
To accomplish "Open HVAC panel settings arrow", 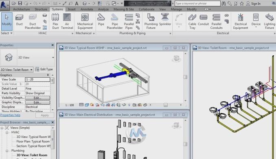I will point(72,33).
